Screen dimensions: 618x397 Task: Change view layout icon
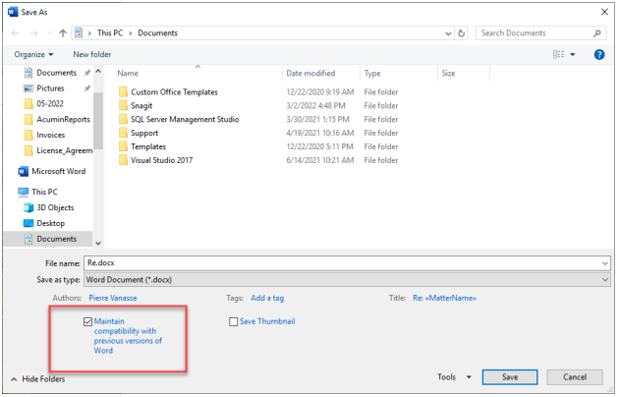(x=558, y=54)
